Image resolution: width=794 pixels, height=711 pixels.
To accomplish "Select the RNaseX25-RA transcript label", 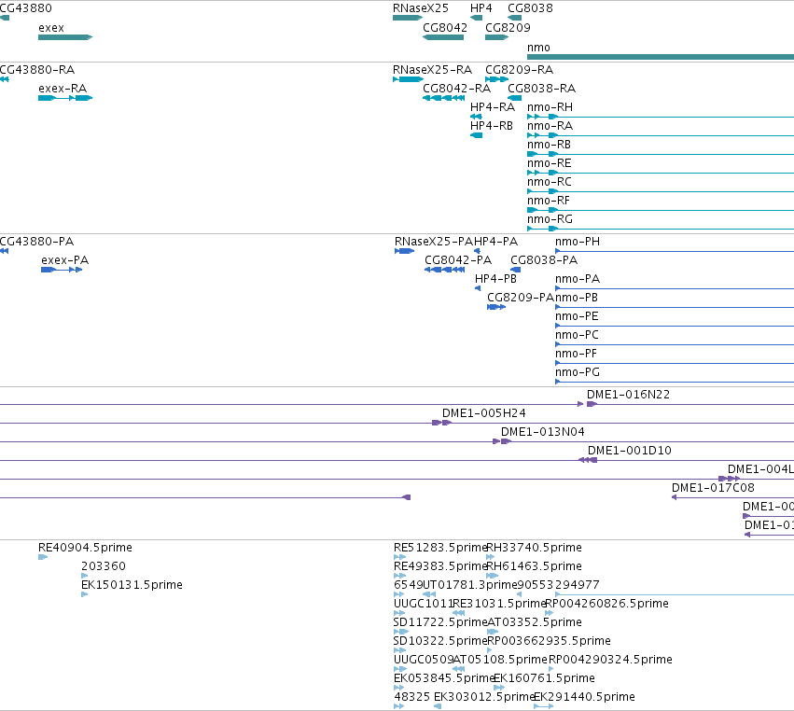I will (432, 69).
